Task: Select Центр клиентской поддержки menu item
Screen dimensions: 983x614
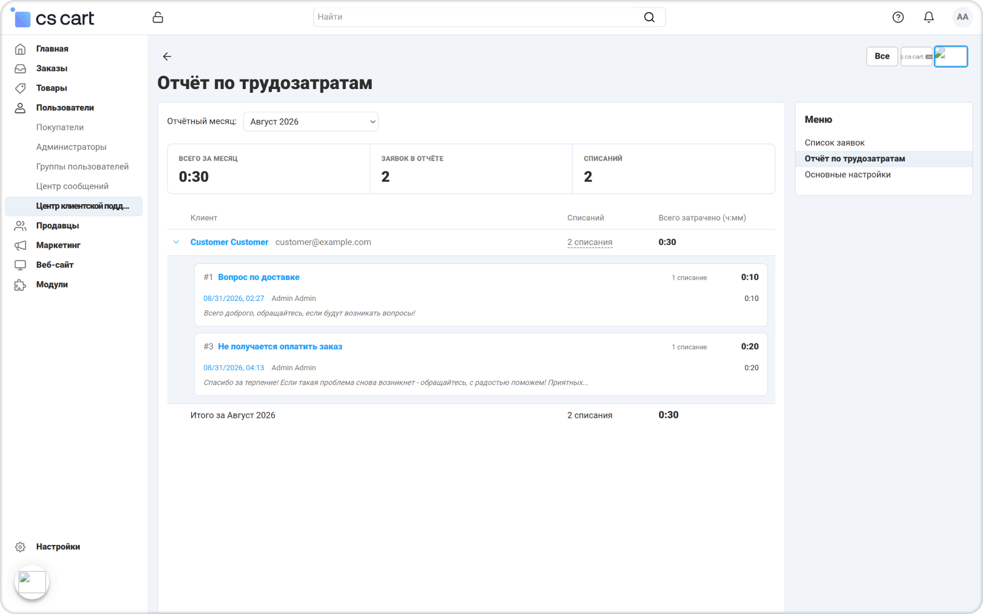Action: [x=74, y=206]
